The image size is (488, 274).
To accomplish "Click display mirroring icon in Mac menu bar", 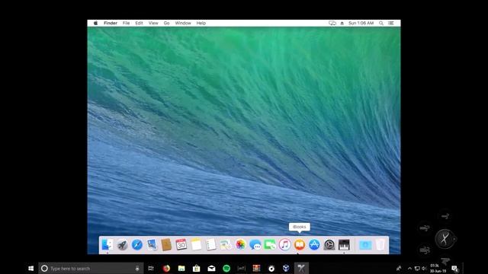I will [332, 23].
